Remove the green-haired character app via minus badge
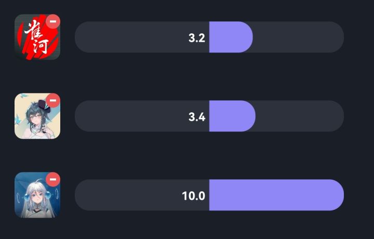This screenshot has height=239, width=374. 53,100
